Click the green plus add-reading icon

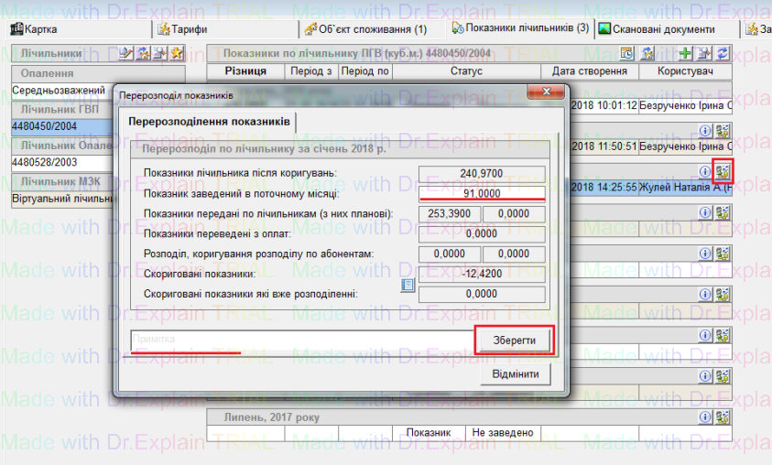pos(686,54)
